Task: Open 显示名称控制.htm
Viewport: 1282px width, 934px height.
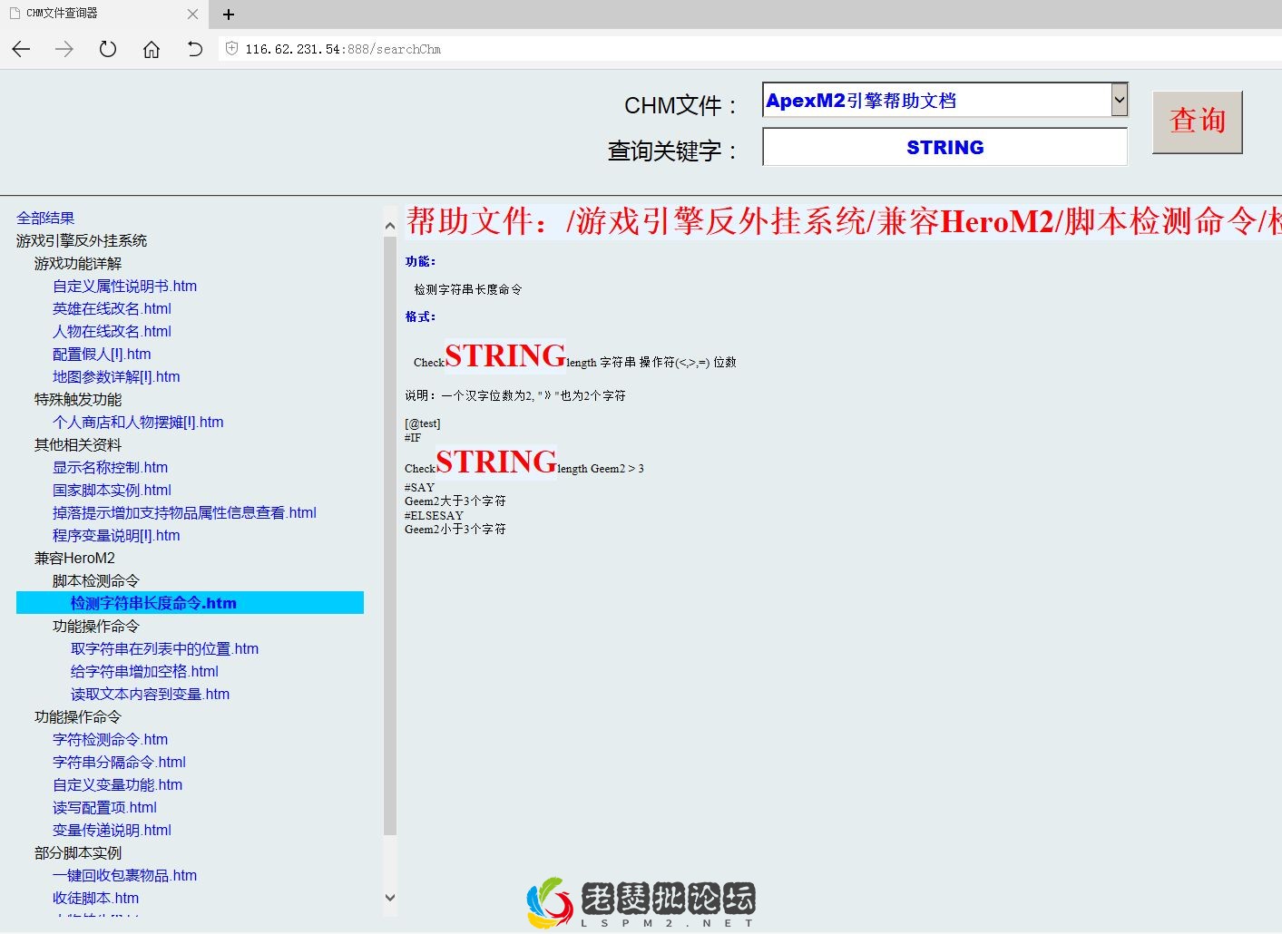Action: (110, 467)
